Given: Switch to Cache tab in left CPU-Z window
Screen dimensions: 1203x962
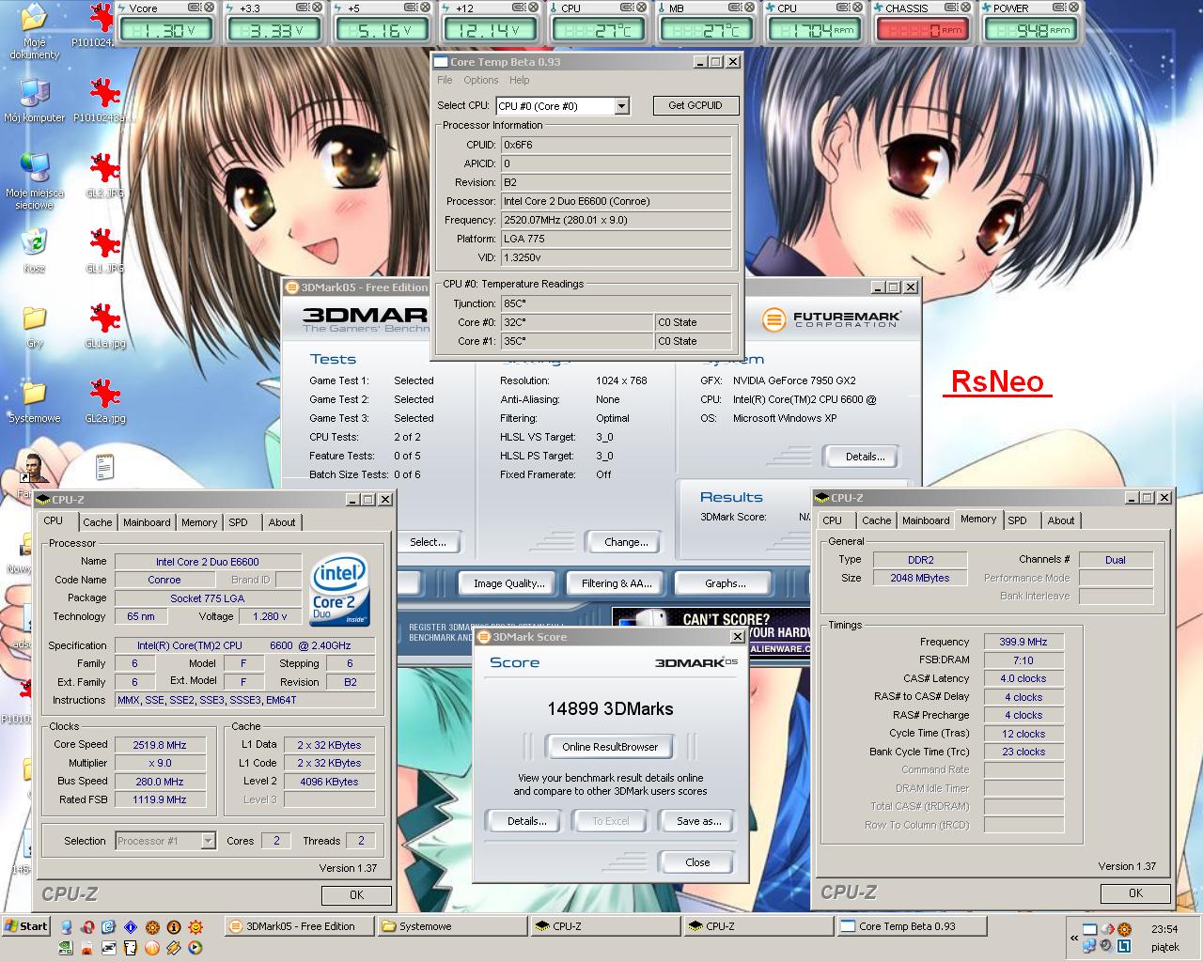Looking at the screenshot, I should [x=97, y=522].
